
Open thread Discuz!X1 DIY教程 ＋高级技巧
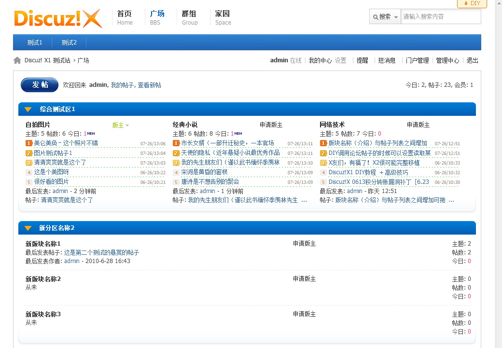pos(368,172)
